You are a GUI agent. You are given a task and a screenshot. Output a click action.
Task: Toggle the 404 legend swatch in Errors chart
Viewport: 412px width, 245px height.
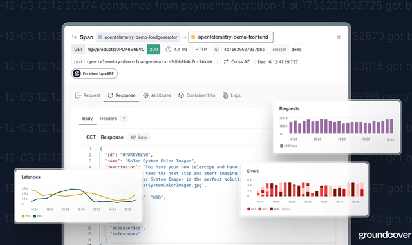click(x=272, y=209)
